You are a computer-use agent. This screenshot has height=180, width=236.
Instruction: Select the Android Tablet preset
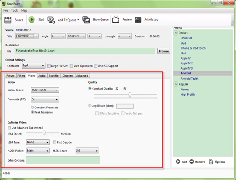(189, 78)
